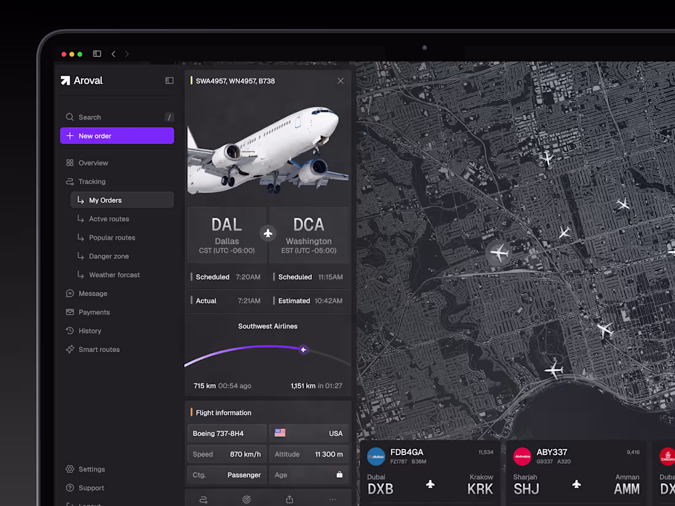Open the ABY337 Sharjah to Amman flight card
This screenshot has width=675, height=506.
tap(576, 473)
